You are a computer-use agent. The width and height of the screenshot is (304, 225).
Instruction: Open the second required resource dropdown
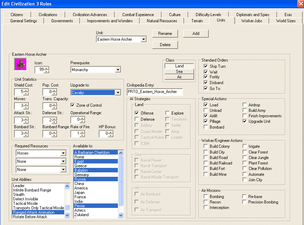pos(63,161)
